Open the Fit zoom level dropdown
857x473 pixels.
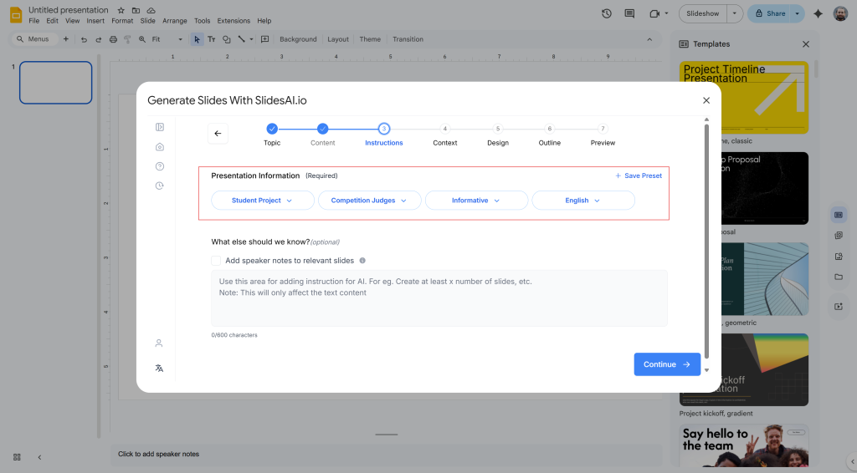click(x=167, y=39)
